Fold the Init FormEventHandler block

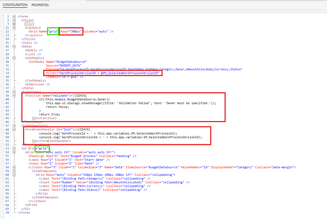[14, 129]
